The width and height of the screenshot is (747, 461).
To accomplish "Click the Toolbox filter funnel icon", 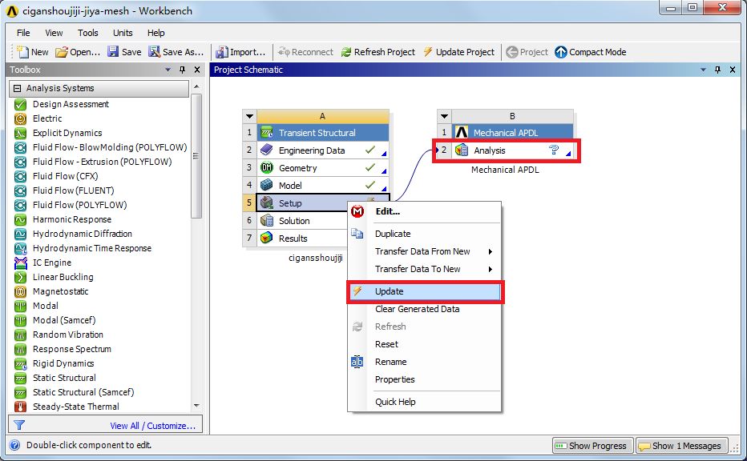I will click(x=19, y=425).
